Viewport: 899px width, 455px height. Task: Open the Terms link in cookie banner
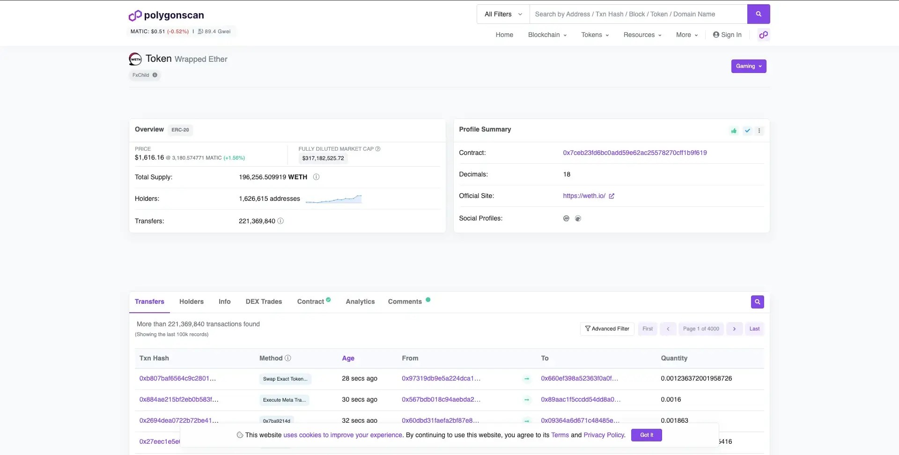click(560, 435)
